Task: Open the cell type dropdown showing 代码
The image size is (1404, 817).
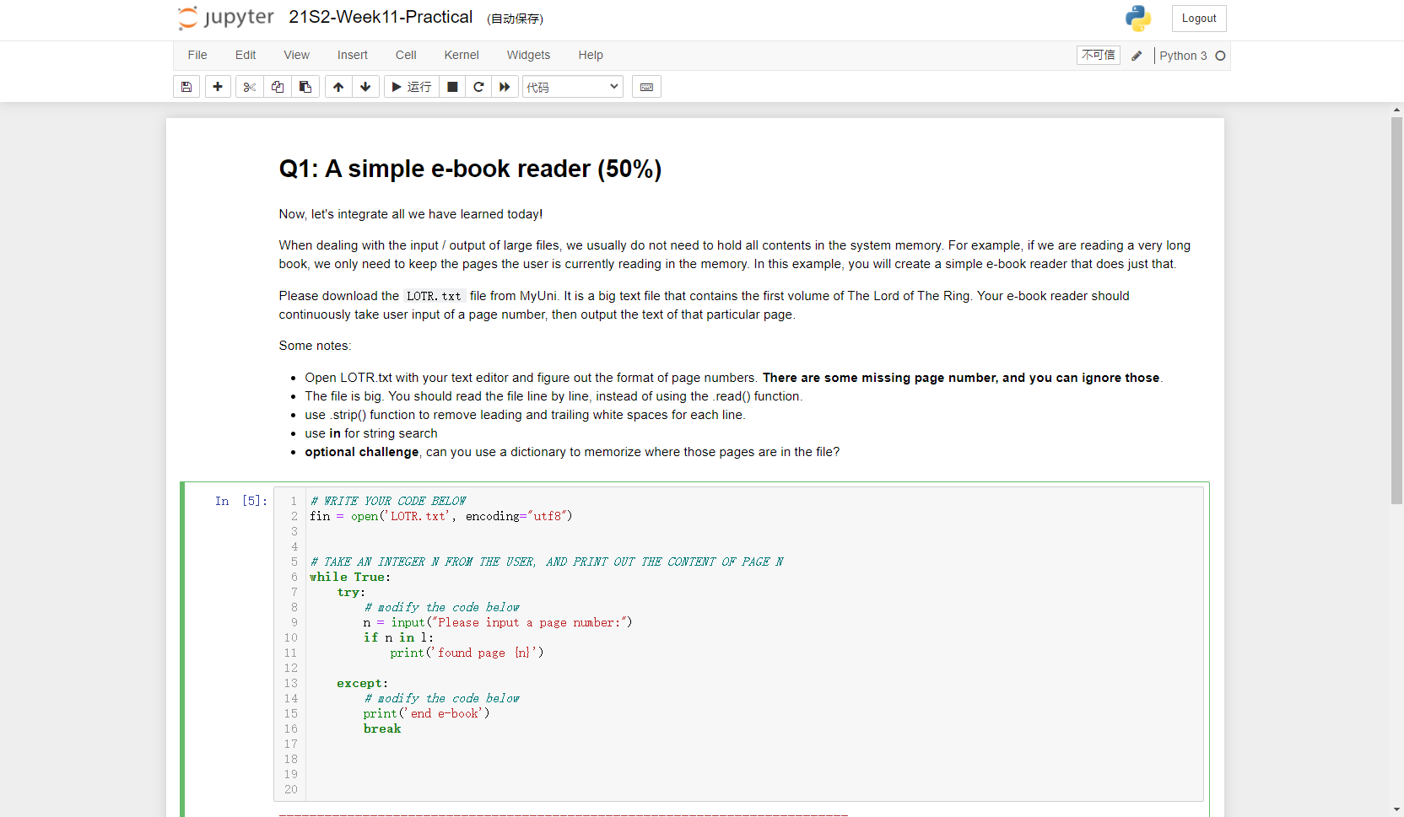Action: (x=572, y=86)
